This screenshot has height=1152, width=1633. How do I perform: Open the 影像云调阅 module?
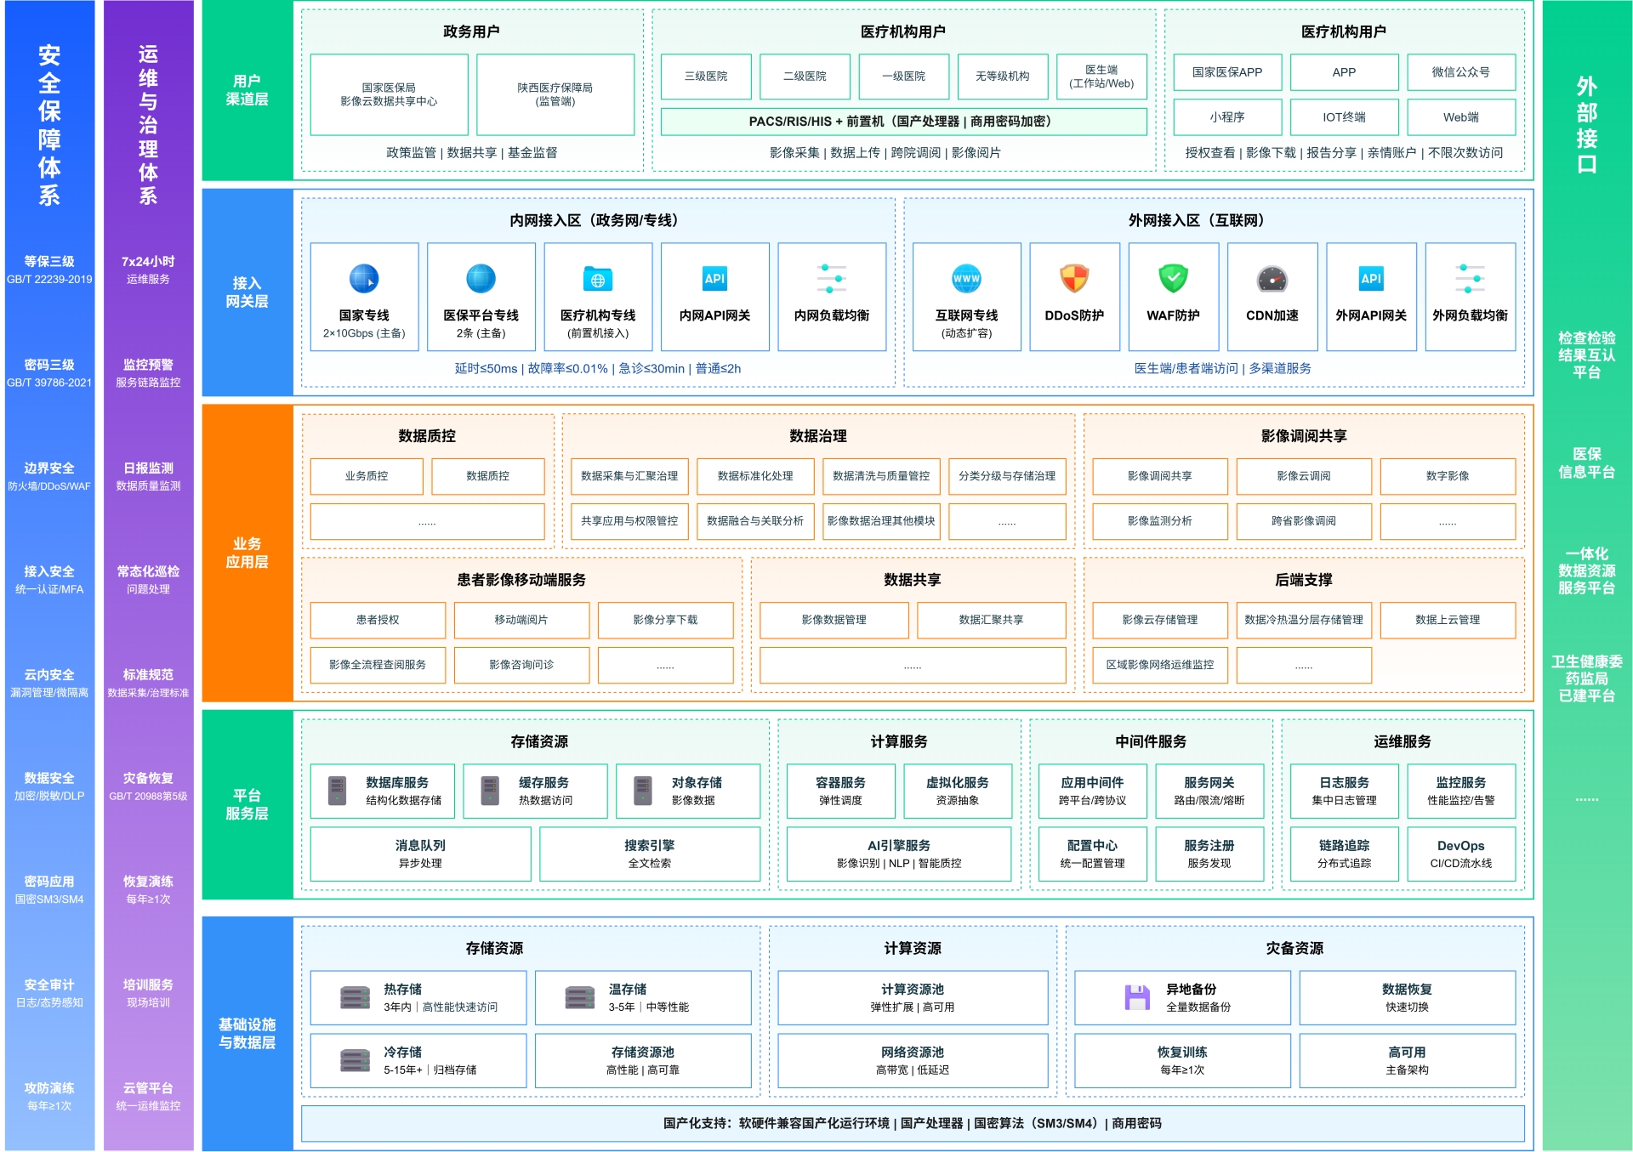(1303, 476)
